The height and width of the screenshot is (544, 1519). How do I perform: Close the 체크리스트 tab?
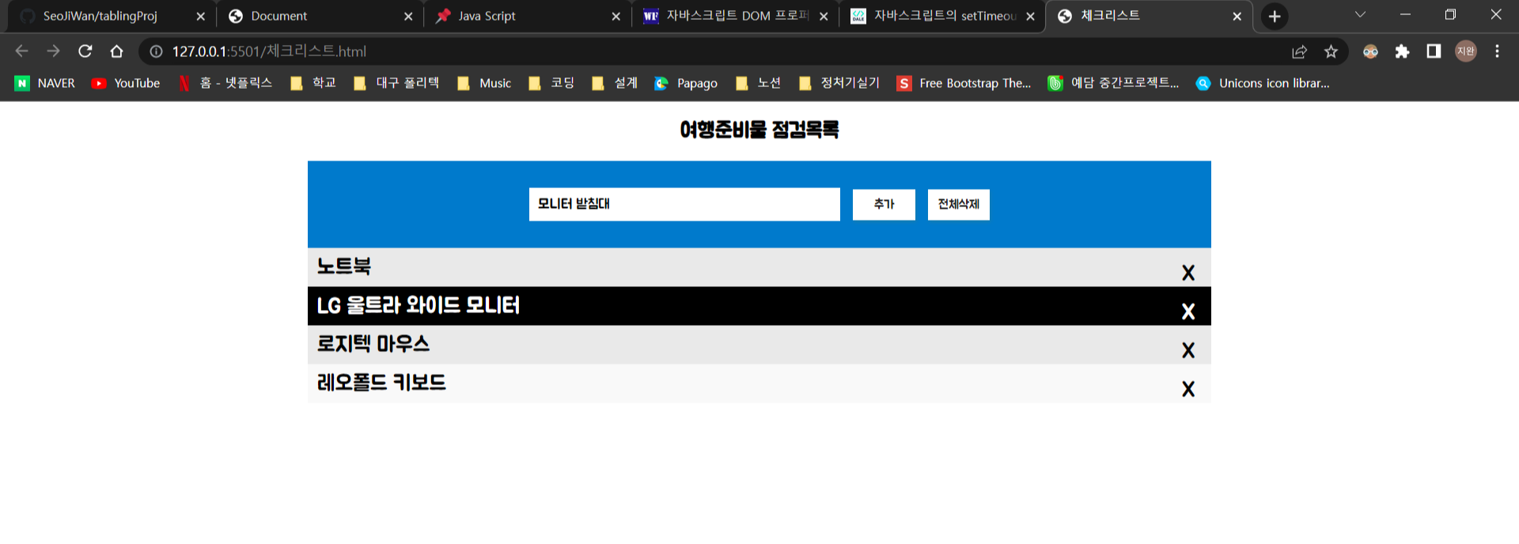[1237, 17]
